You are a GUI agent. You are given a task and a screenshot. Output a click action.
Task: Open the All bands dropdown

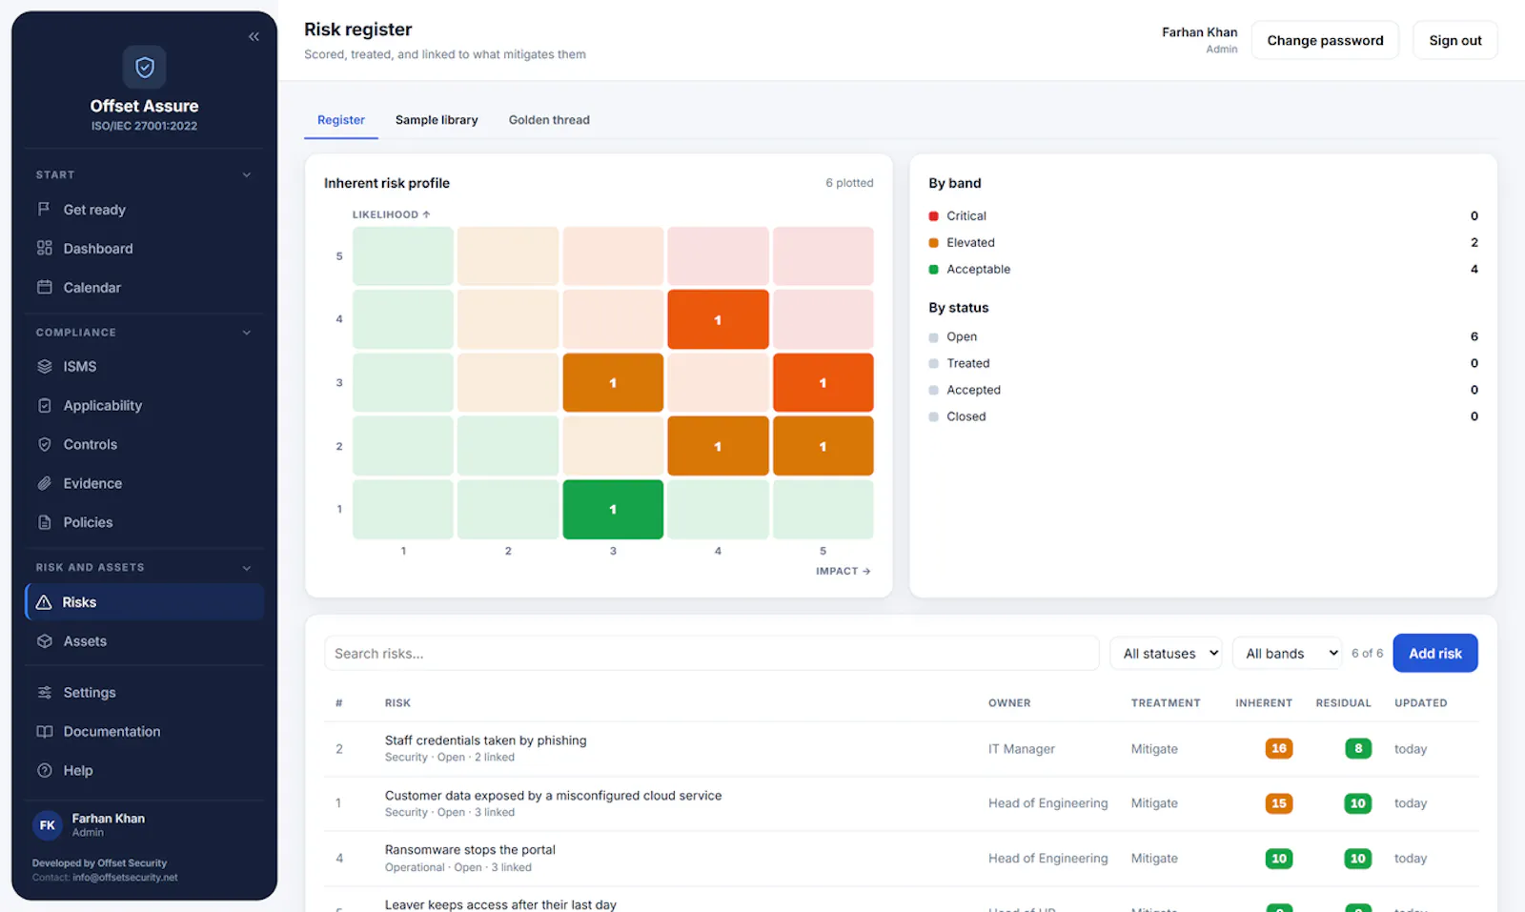(1288, 653)
